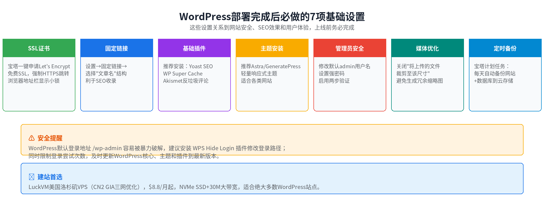Click text 轻量响应式主题
The height and width of the screenshot is (212, 544).
tap(259, 74)
